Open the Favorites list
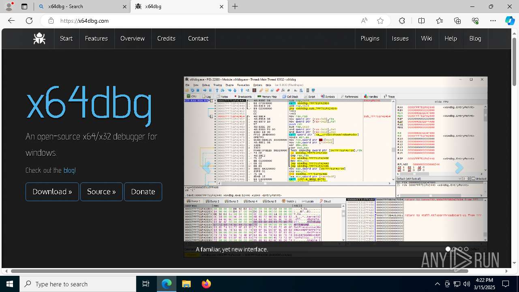The height and width of the screenshot is (292, 519). [440, 21]
